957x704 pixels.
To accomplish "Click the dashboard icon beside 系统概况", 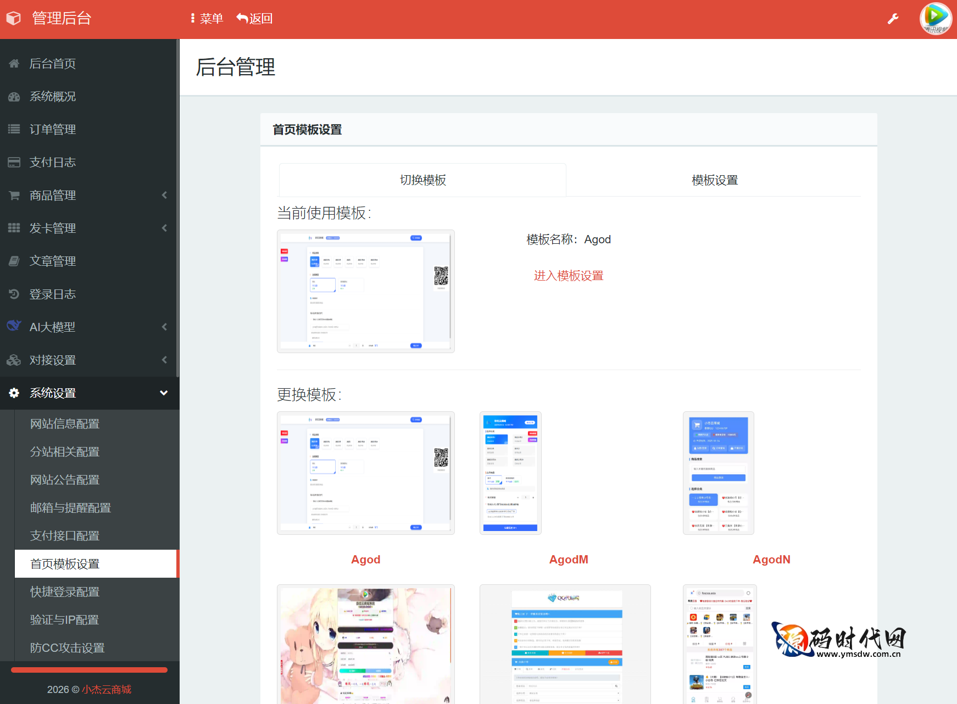I will point(14,97).
